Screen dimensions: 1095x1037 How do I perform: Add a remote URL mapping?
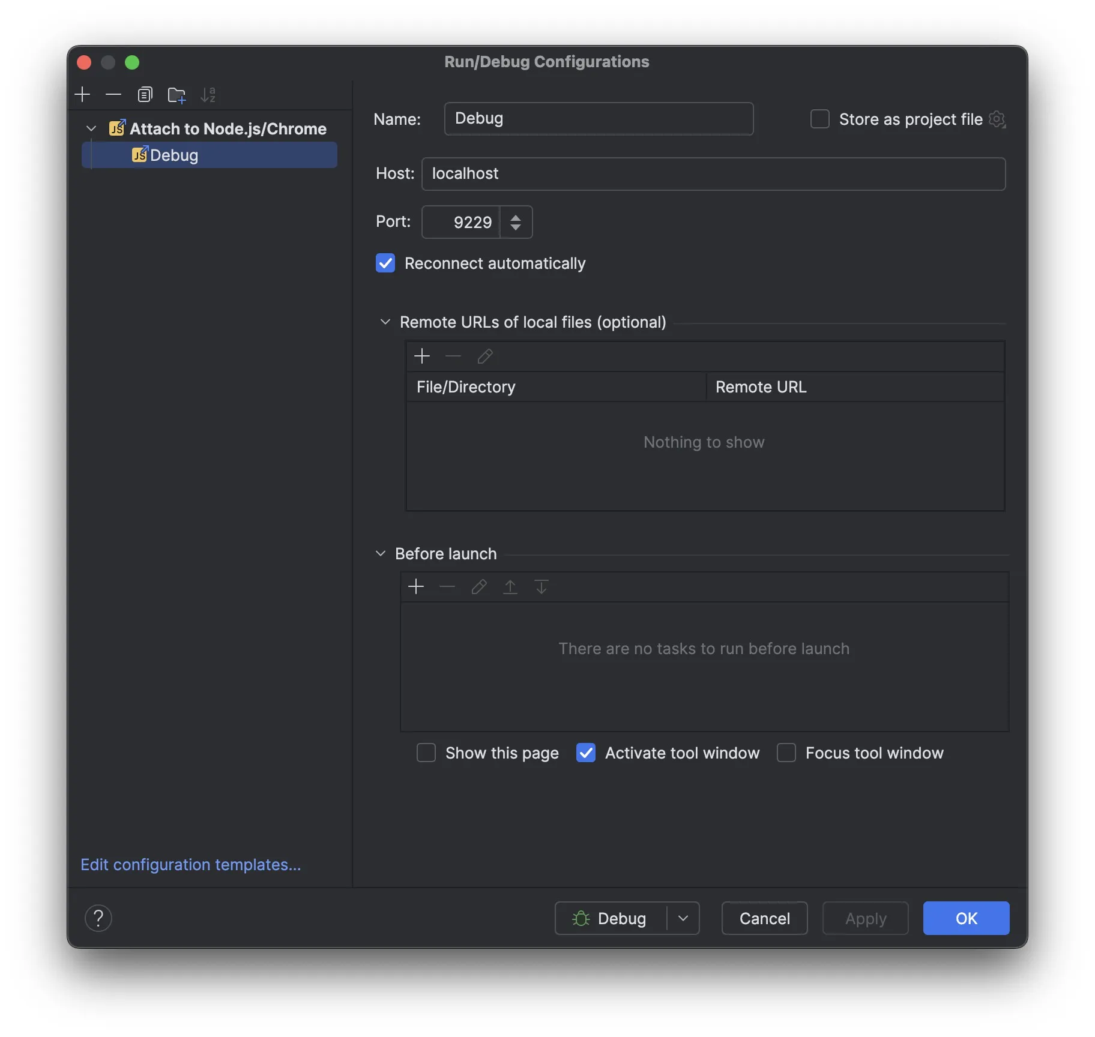click(422, 356)
